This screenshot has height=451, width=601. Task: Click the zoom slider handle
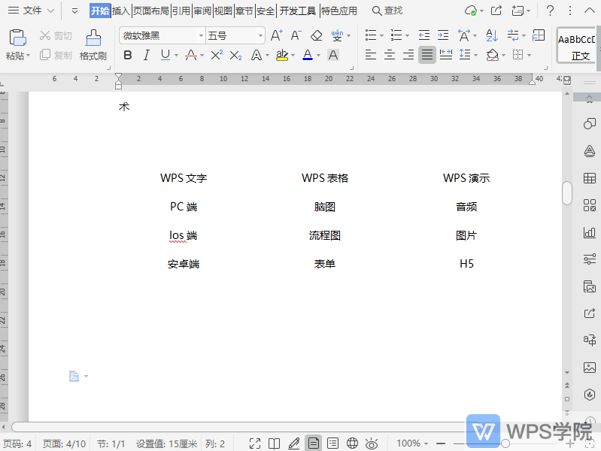pos(505,443)
